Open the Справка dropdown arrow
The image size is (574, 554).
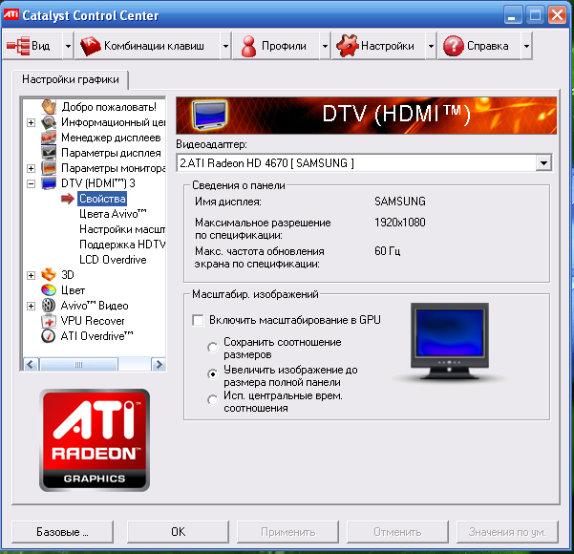pyautogui.click(x=526, y=46)
